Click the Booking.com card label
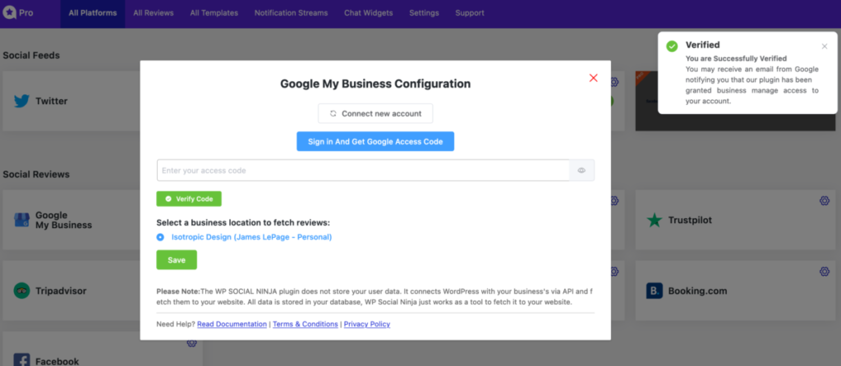The width and height of the screenshot is (841, 366). pos(697,291)
